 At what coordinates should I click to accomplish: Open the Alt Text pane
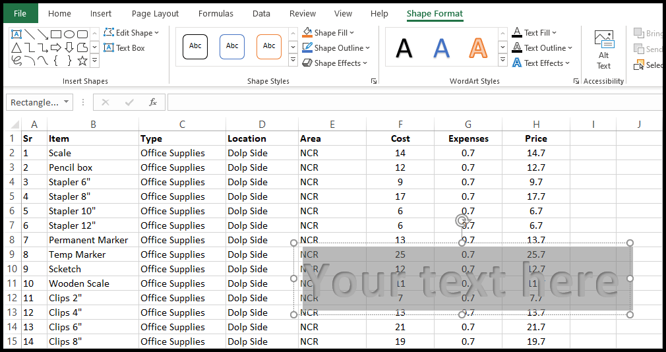[603, 49]
